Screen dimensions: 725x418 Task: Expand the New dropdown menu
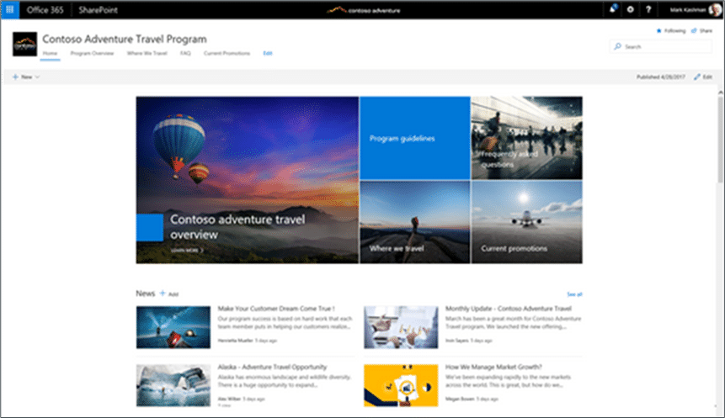point(26,77)
